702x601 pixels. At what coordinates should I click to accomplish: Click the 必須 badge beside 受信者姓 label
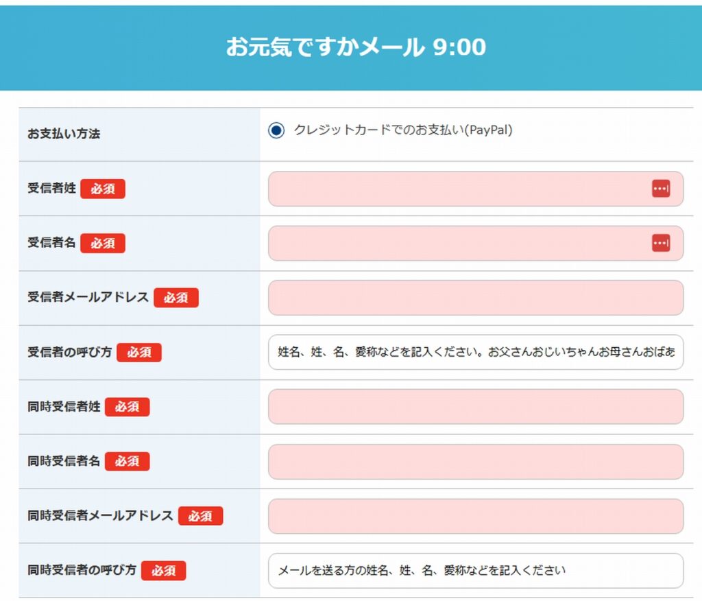click(x=103, y=189)
